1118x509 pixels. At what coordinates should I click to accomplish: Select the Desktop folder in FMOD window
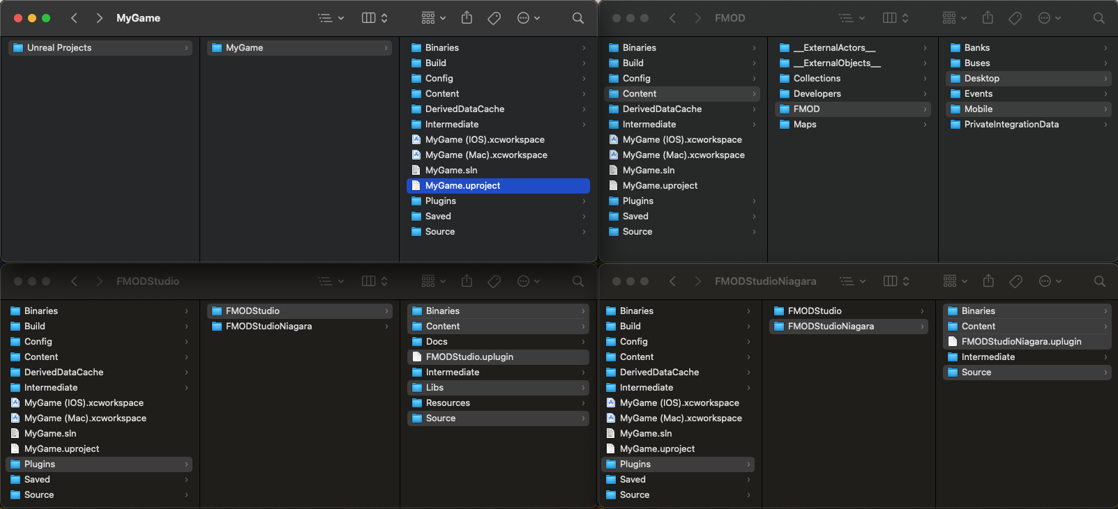(1029, 79)
